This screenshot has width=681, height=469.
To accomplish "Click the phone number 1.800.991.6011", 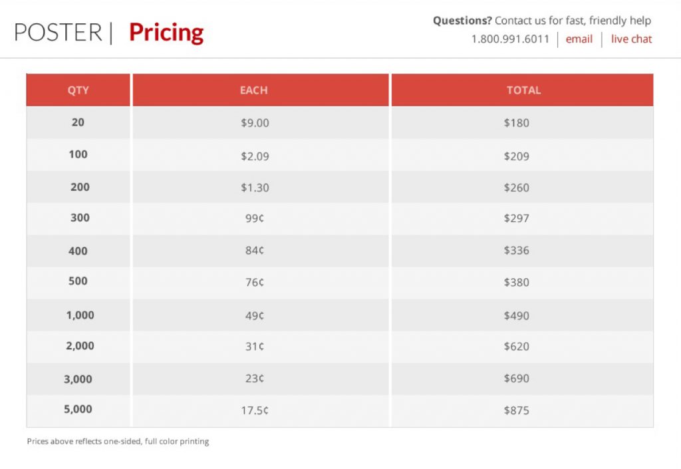I will pyautogui.click(x=510, y=39).
